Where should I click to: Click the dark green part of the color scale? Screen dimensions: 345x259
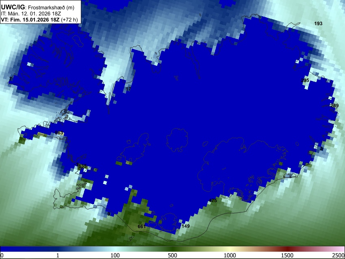coord(172,249)
